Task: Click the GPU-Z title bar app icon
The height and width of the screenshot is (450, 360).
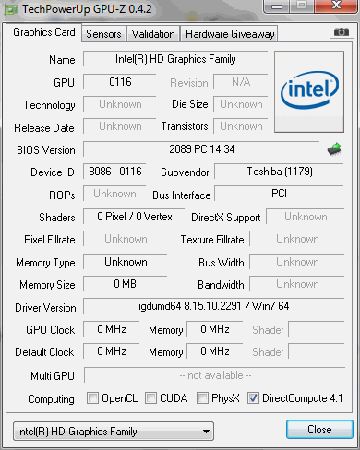Action: (x=10, y=9)
